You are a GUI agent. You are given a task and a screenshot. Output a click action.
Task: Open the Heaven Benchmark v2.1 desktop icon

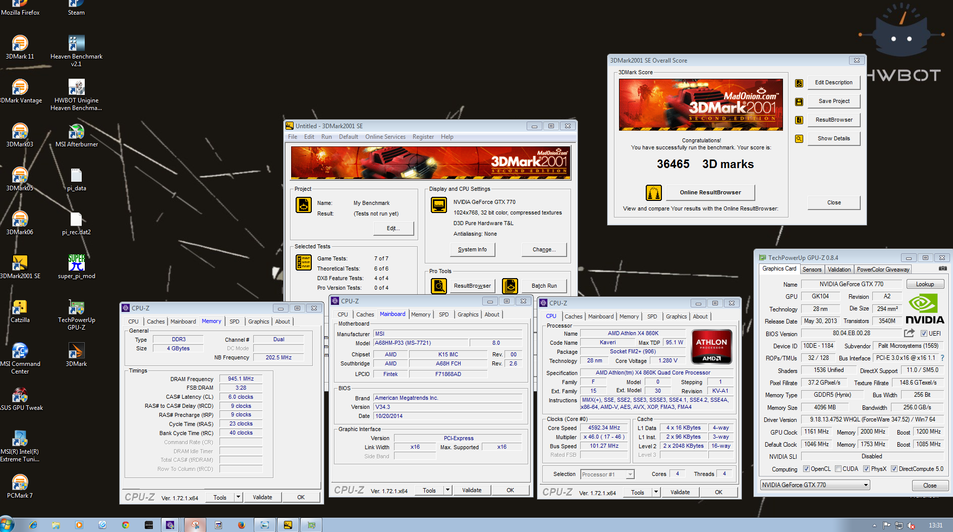(x=76, y=50)
